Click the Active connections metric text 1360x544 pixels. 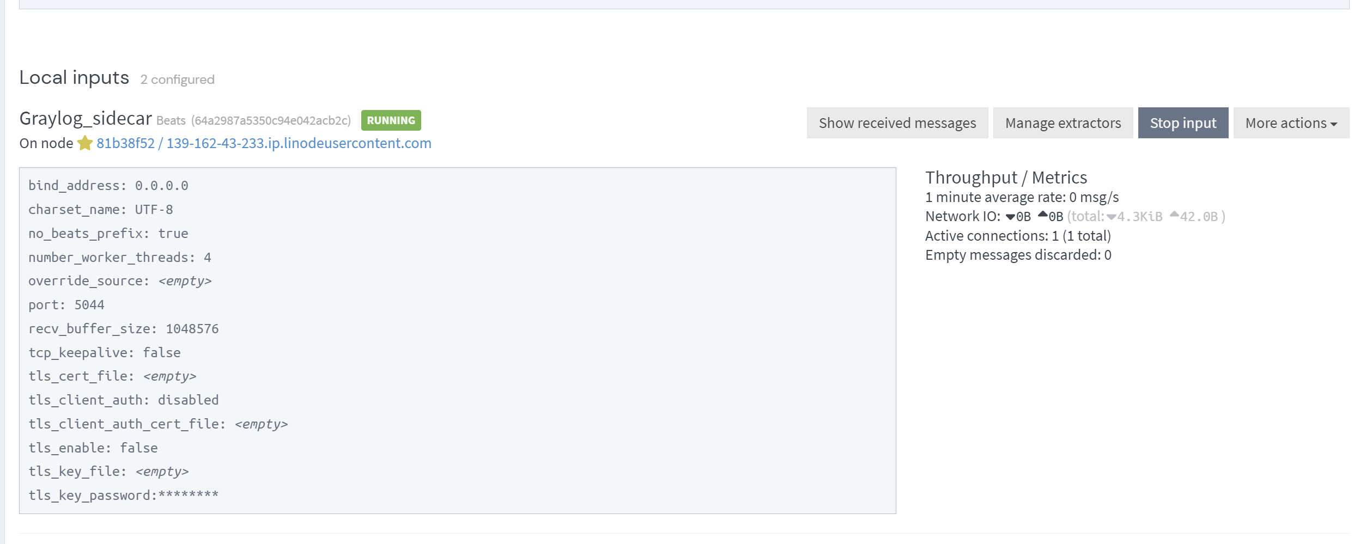[x=1017, y=236]
